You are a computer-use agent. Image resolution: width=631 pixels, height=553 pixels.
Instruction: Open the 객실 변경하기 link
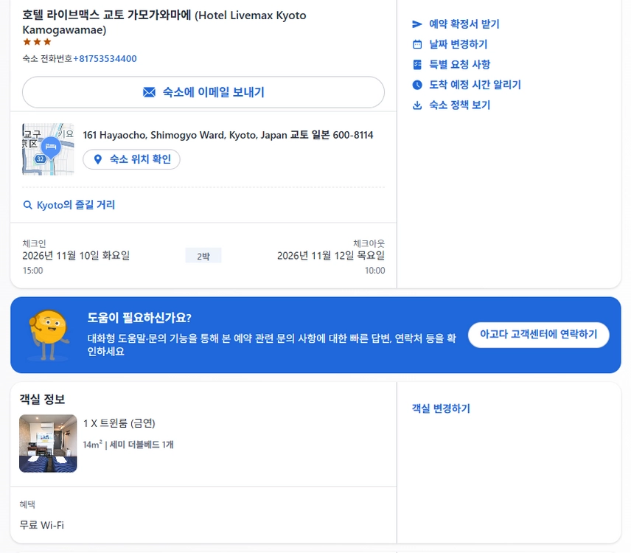click(x=441, y=408)
